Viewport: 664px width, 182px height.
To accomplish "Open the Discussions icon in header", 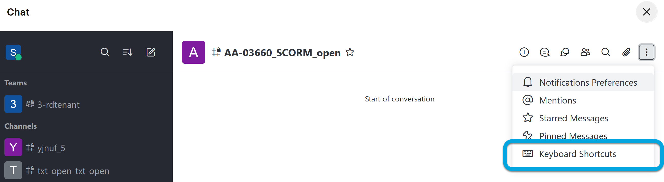I will pos(544,52).
